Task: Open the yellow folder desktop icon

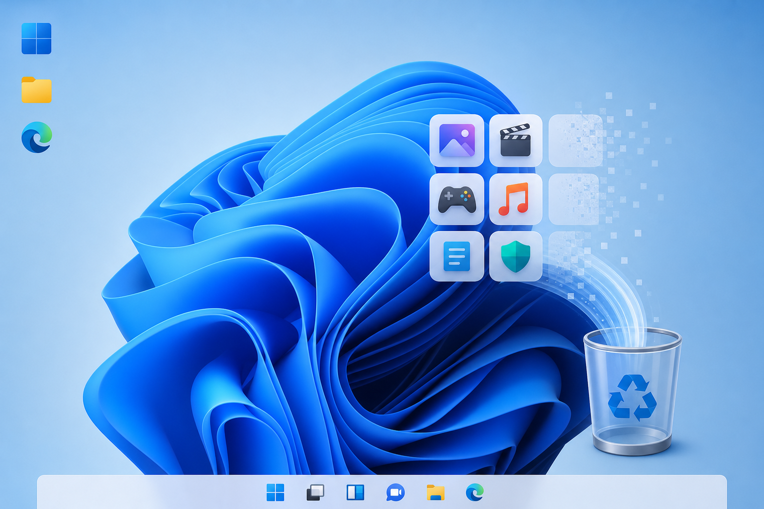Action: pos(36,90)
